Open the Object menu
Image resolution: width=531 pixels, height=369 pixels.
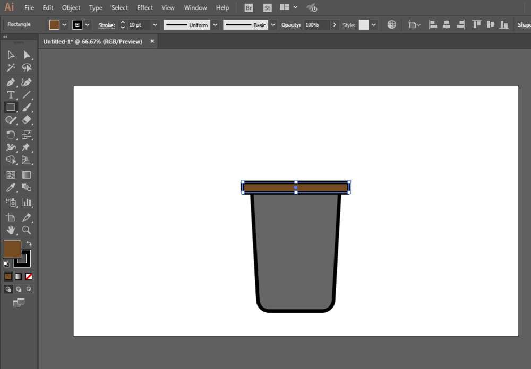tap(71, 8)
